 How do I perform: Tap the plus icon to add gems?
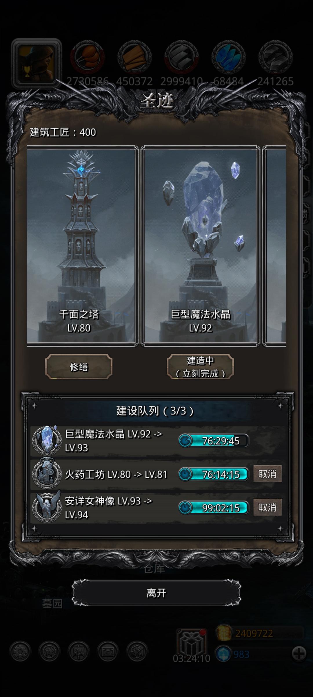299,654
